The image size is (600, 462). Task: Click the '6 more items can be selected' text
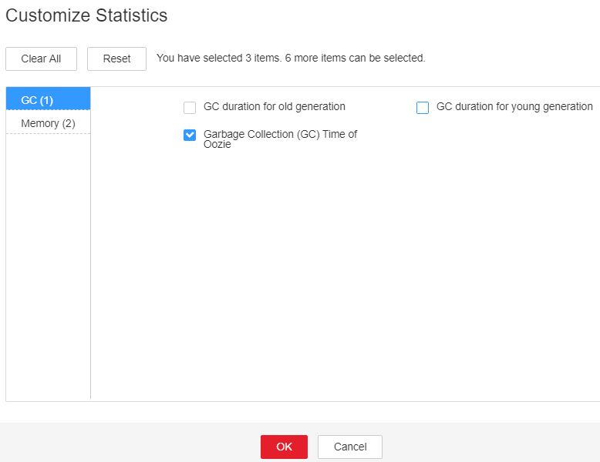355,58
